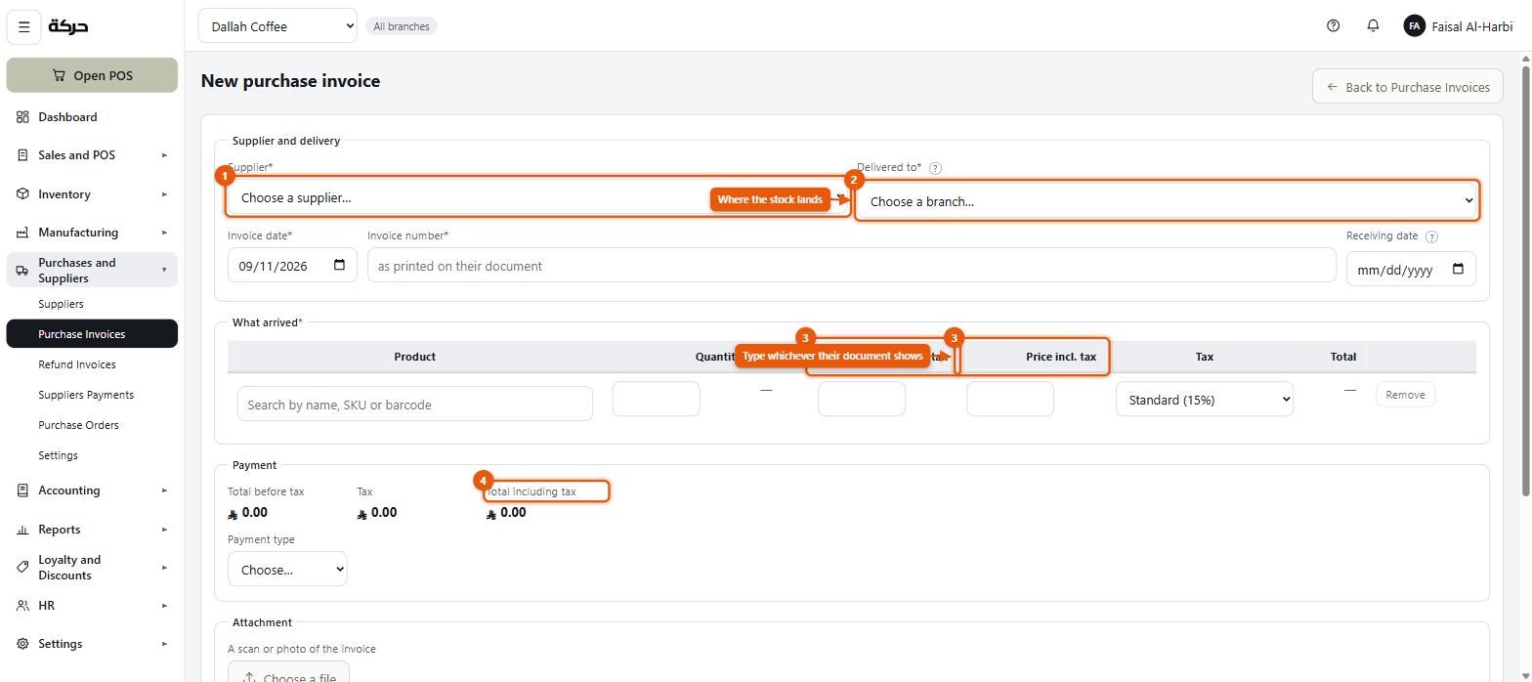Click the product search field
Image resolution: width=1532 pixels, height=682 pixels.
click(415, 405)
